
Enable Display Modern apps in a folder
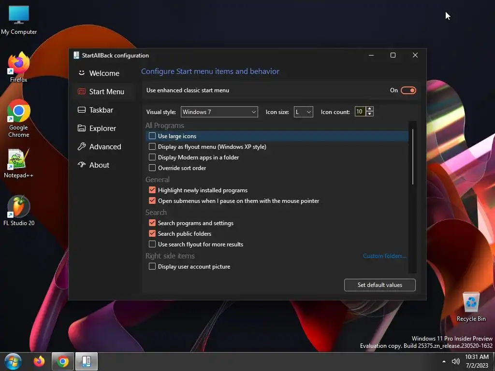point(152,157)
